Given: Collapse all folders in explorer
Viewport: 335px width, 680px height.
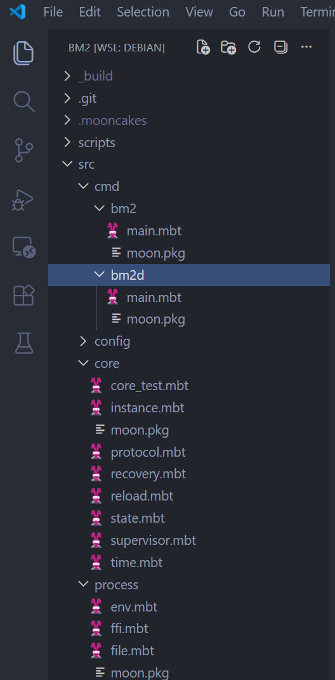Looking at the screenshot, I should coord(281,47).
